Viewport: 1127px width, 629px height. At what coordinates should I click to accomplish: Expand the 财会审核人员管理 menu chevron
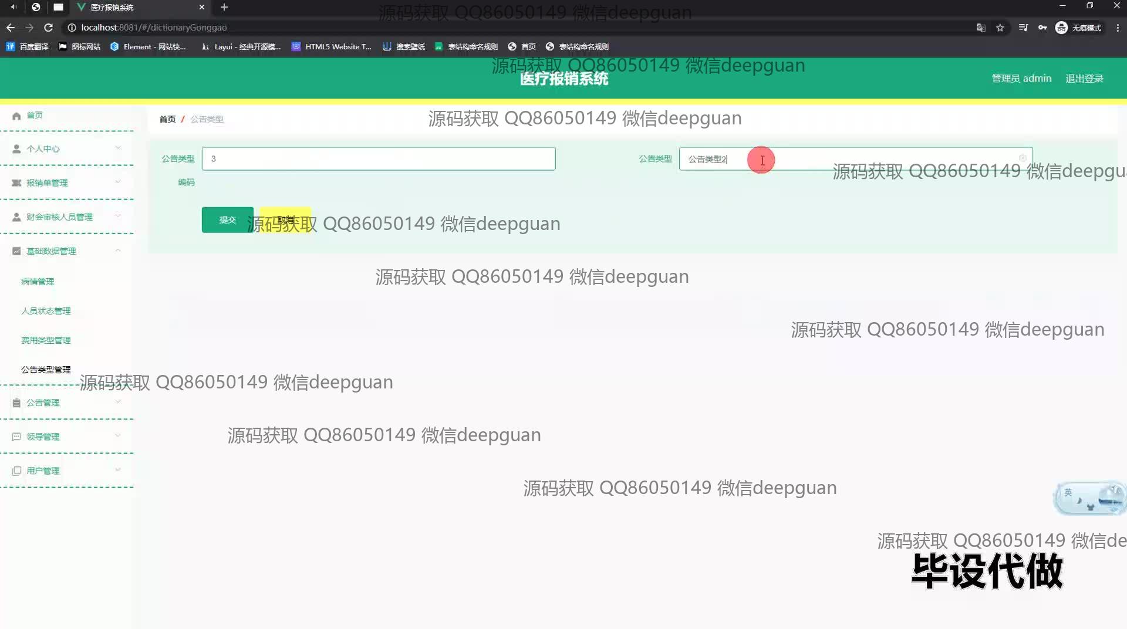coord(118,216)
